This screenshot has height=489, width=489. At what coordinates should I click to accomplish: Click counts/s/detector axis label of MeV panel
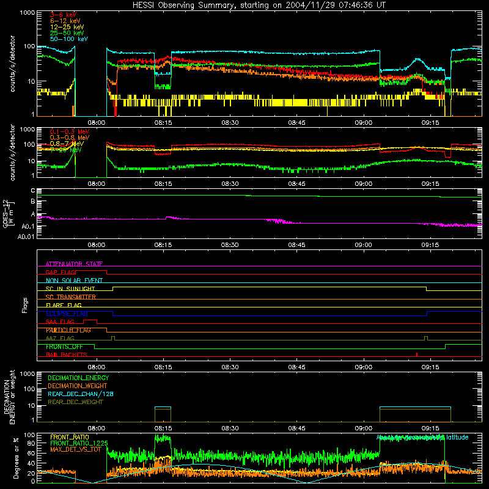pos(12,152)
